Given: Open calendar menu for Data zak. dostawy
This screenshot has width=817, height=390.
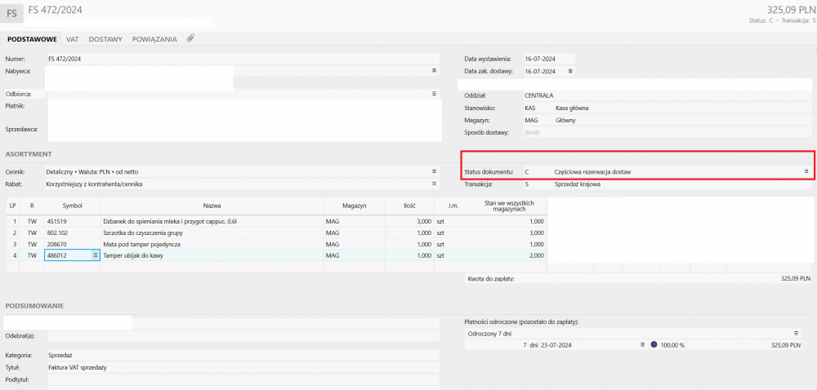Looking at the screenshot, I should (570, 71).
